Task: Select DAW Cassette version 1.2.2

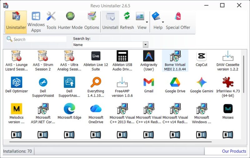Action: click(228, 61)
